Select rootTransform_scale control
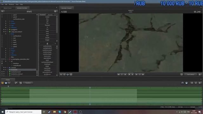The width and height of the screenshot is (203, 114). 19,19
